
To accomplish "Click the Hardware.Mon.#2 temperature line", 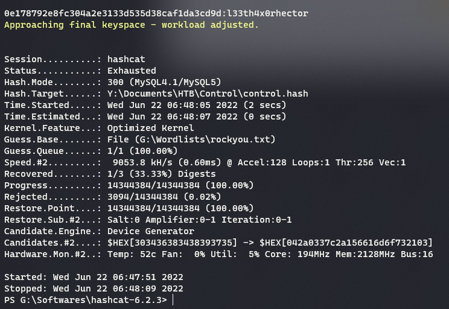I will pos(217,254).
